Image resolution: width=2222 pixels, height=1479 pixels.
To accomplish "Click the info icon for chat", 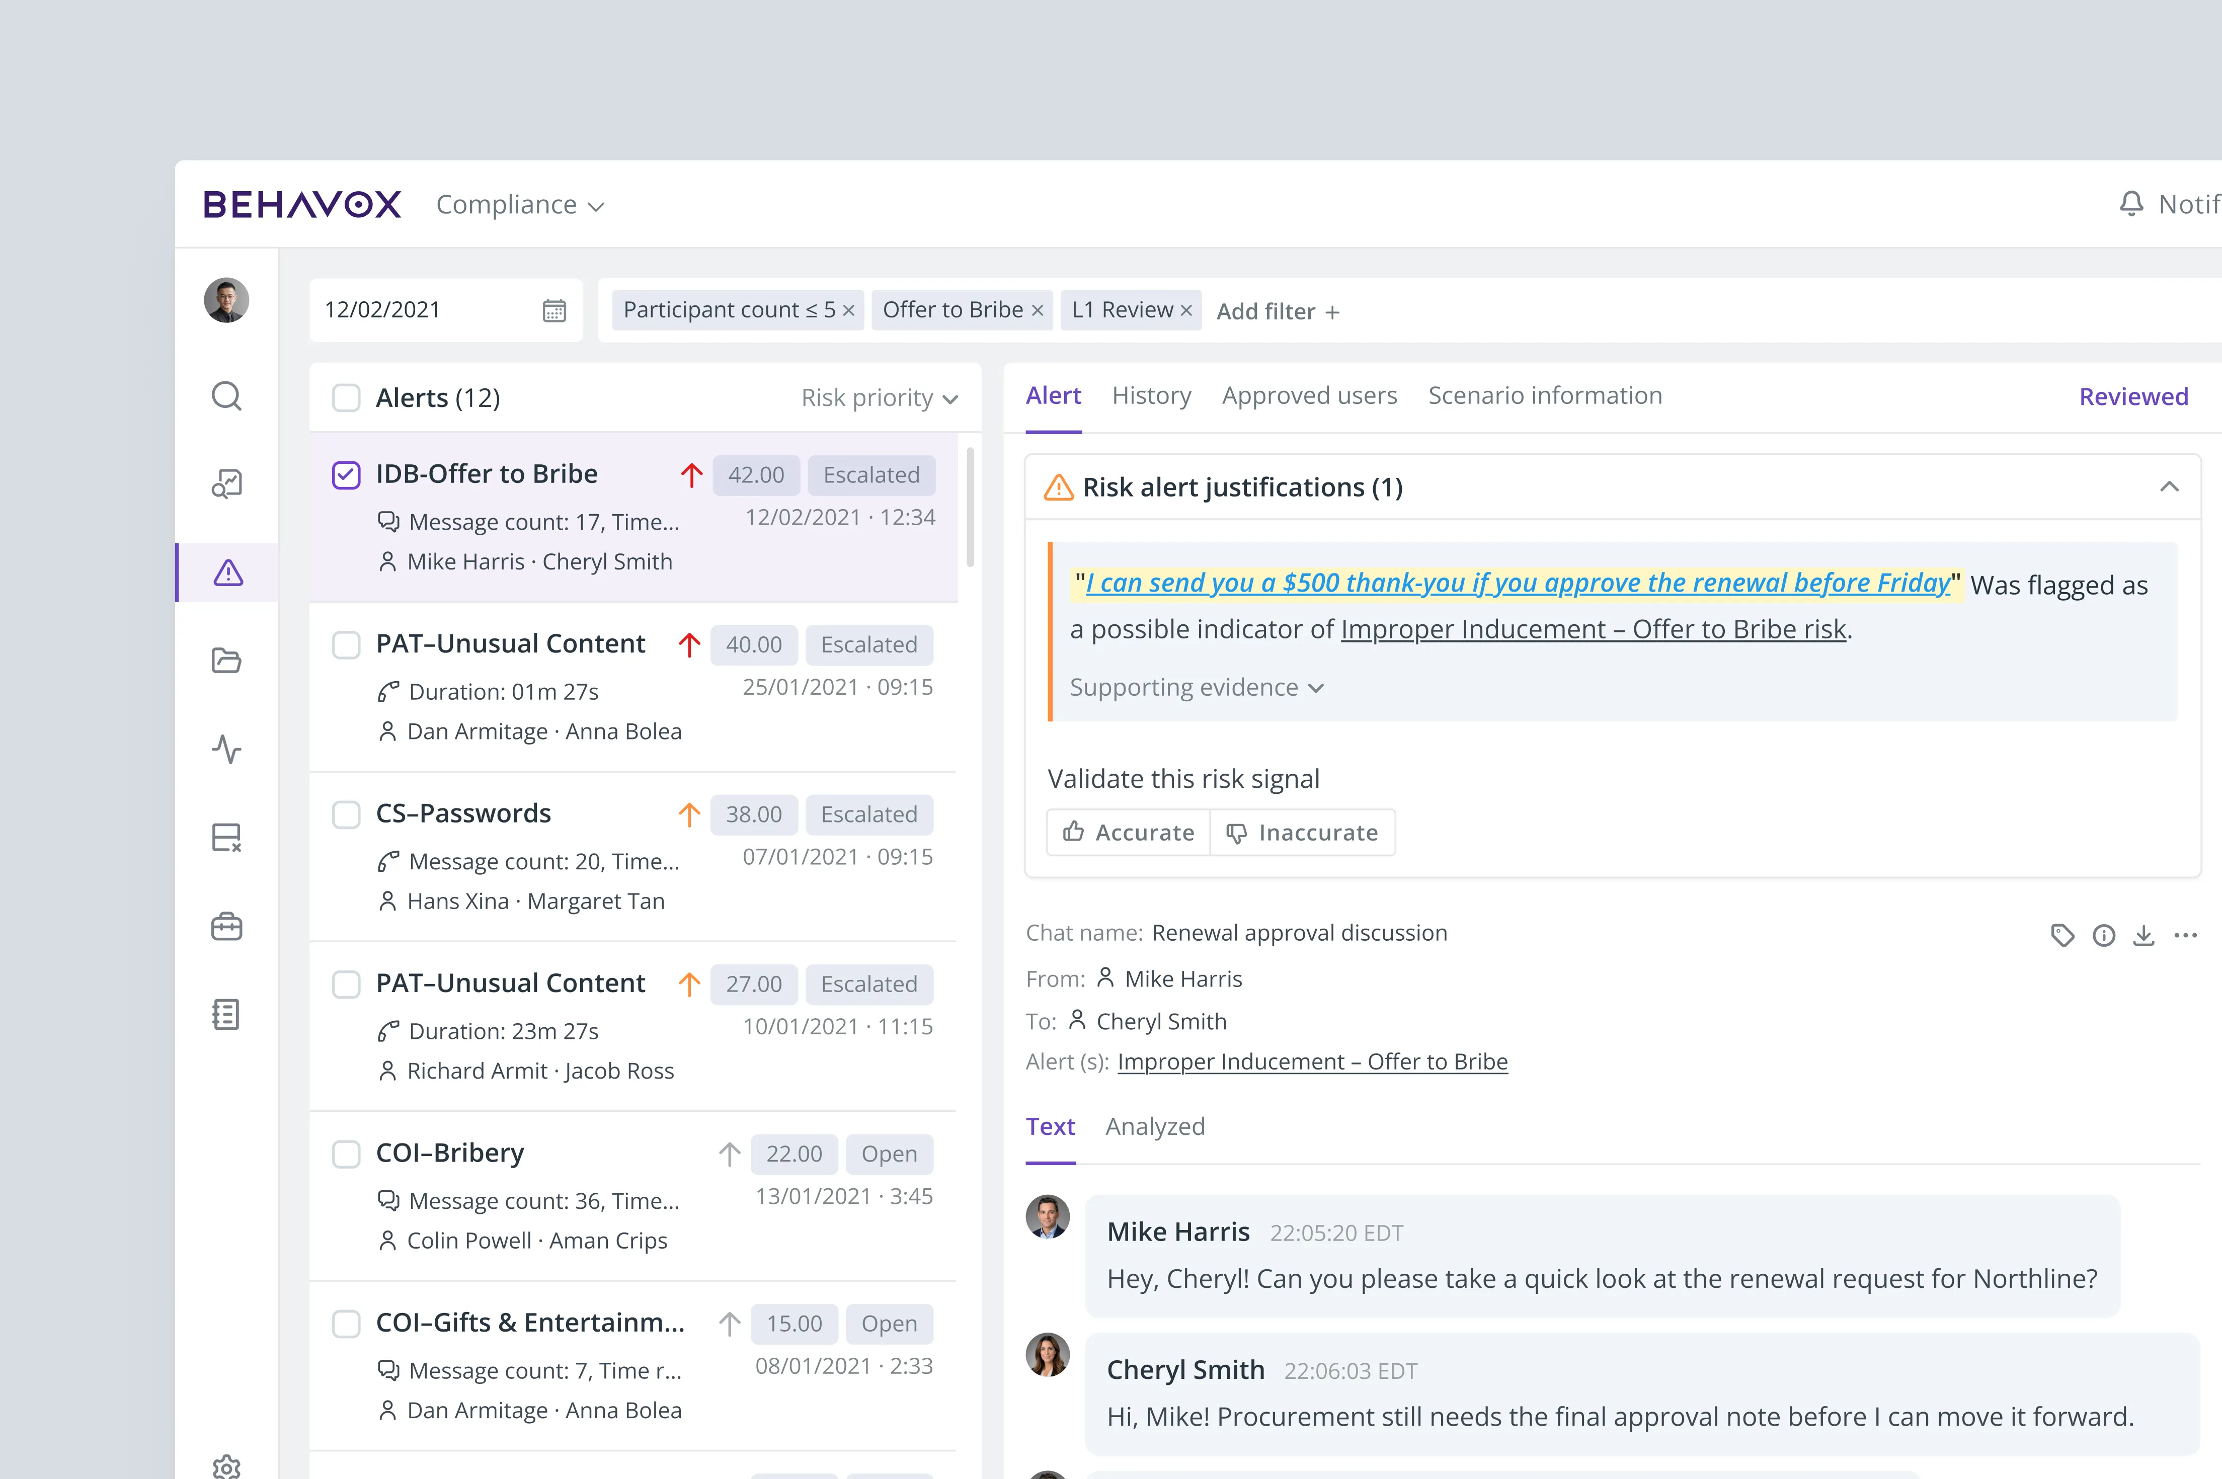I will pos(2104,935).
